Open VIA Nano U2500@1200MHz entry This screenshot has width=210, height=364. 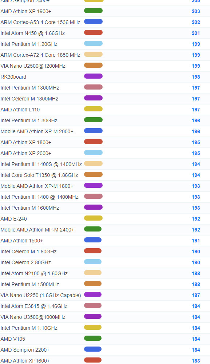33,66
